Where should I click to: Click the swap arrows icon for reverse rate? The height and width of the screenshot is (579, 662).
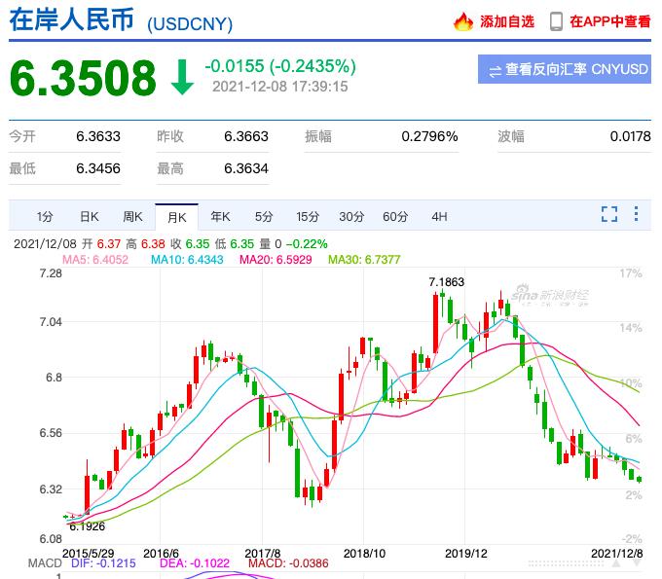pos(495,70)
